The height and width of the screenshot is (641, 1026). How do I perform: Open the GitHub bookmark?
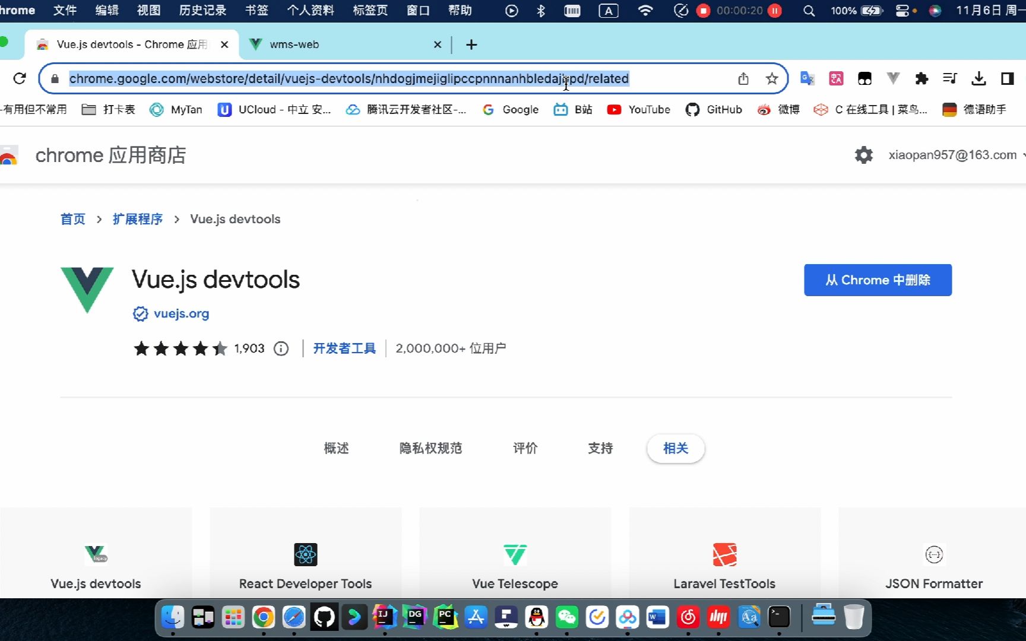(x=714, y=110)
